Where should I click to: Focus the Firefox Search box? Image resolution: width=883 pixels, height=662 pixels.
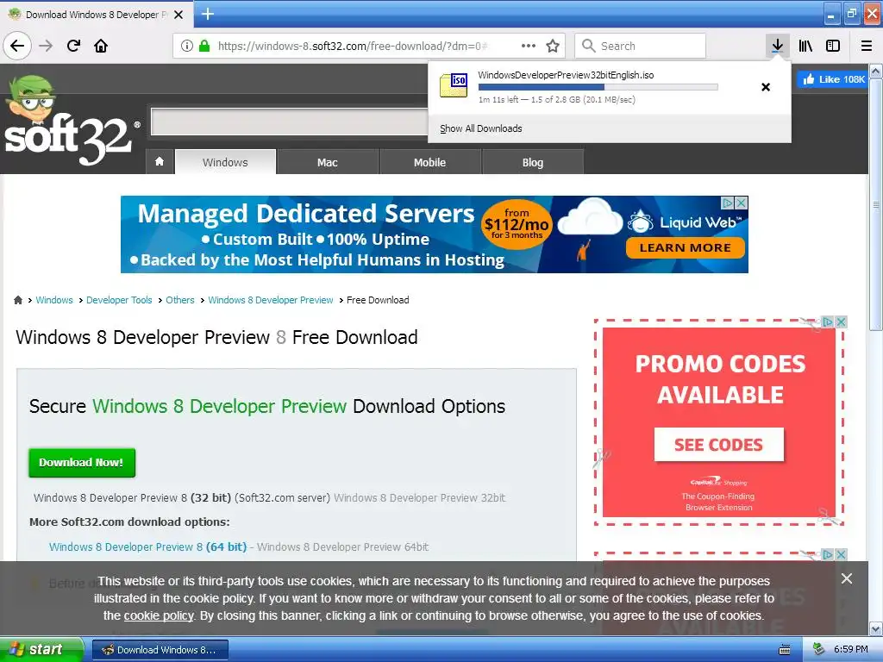(641, 46)
